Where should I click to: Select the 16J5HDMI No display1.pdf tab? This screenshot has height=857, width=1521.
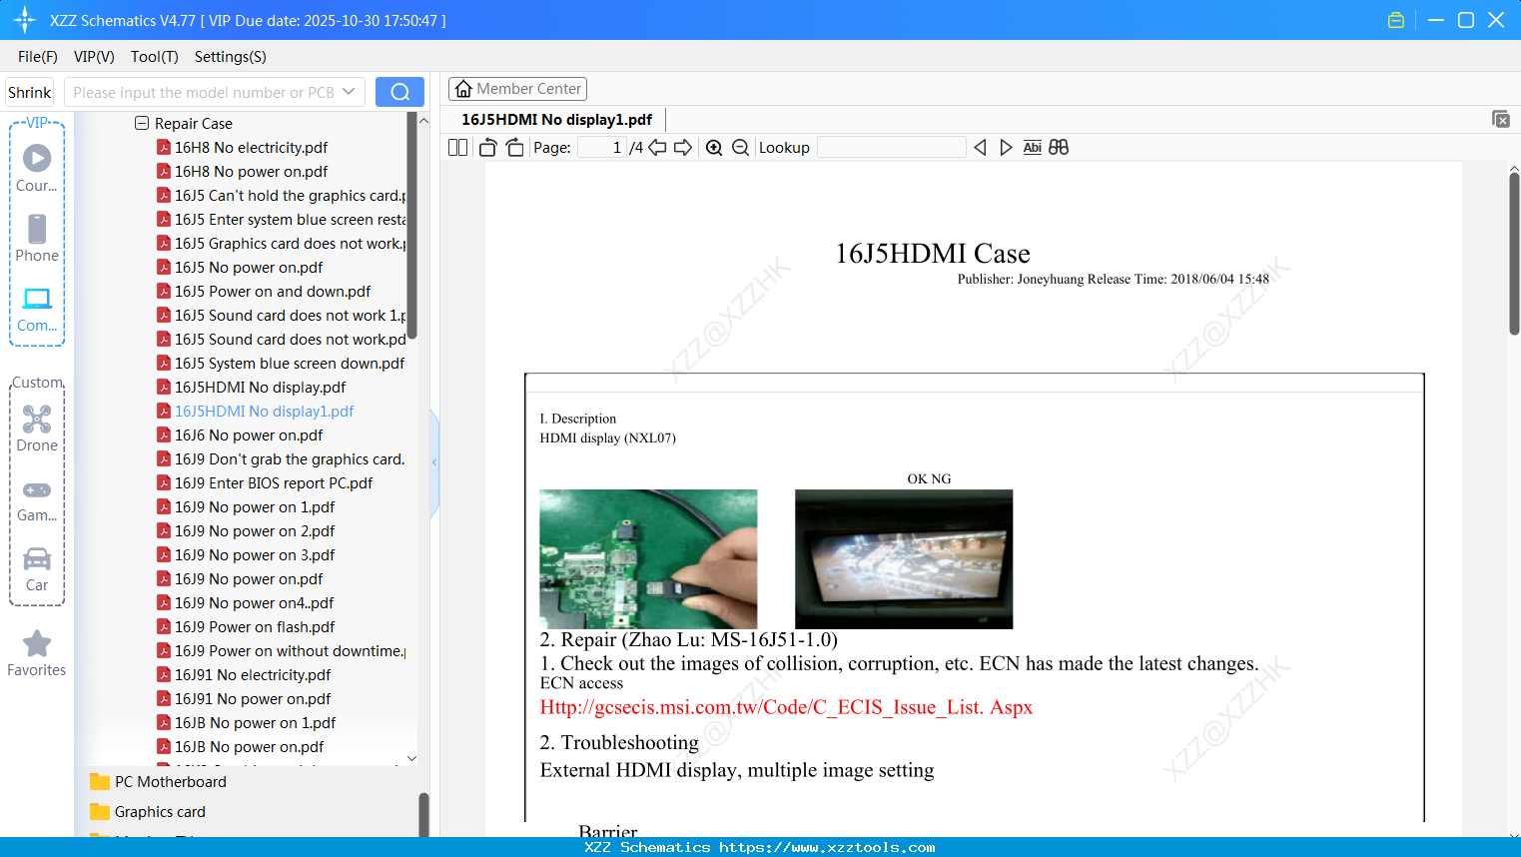(x=556, y=120)
